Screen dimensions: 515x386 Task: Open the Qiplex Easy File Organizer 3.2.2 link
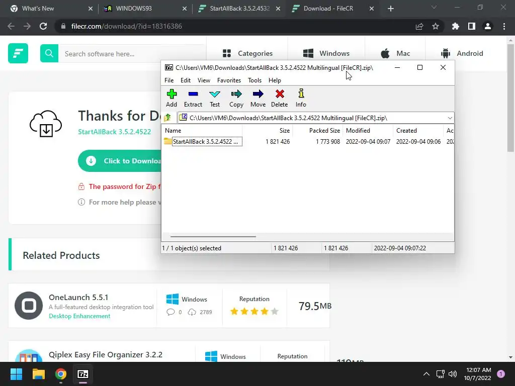106,355
